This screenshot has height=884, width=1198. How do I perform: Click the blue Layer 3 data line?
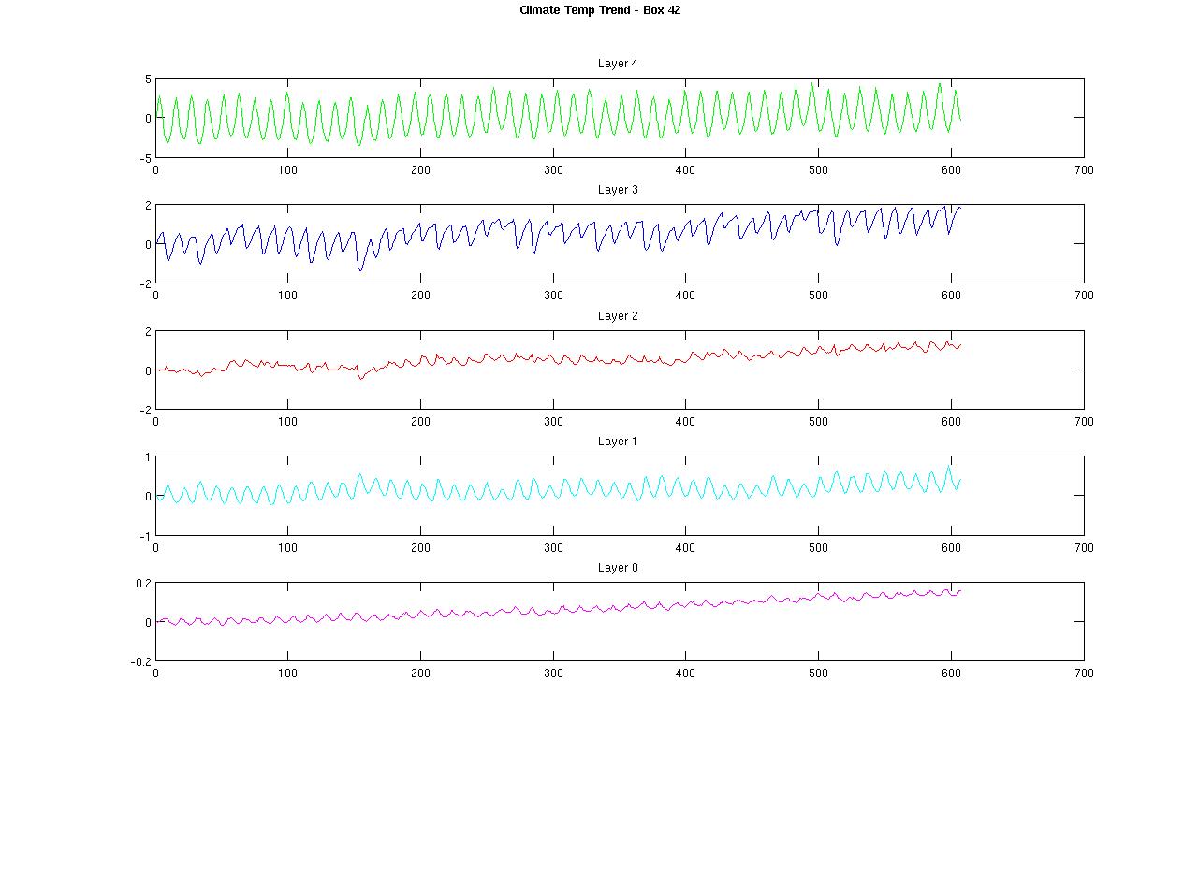point(421,225)
